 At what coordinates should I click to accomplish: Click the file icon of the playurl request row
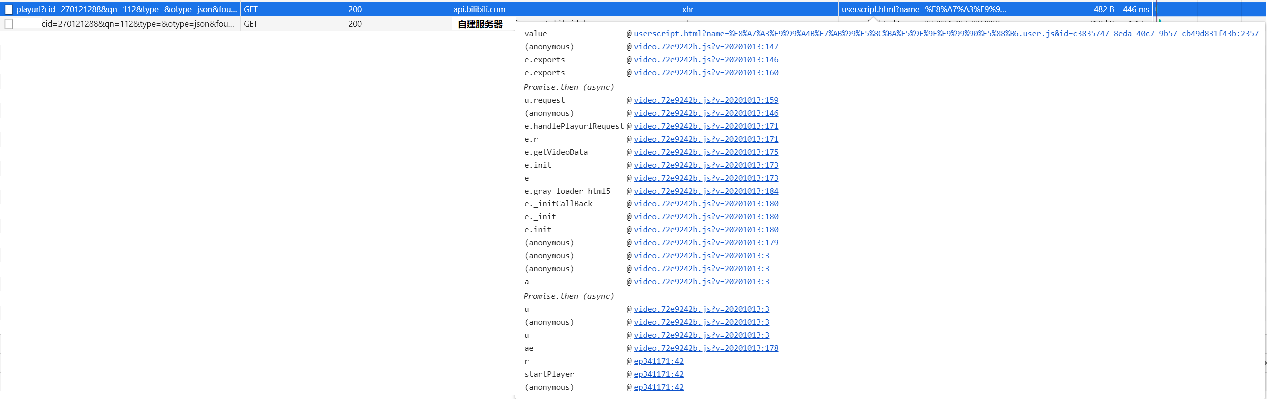(9, 9)
